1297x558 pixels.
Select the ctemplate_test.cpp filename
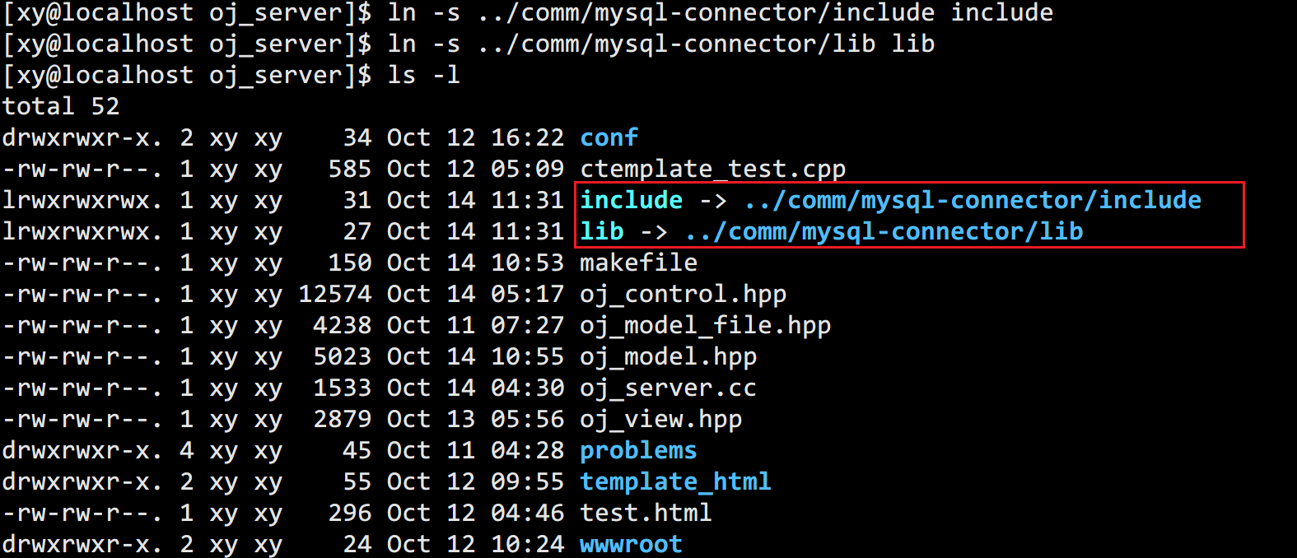(712, 169)
